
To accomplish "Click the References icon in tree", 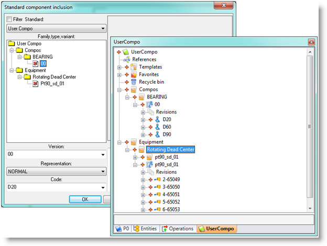I will point(126,60).
